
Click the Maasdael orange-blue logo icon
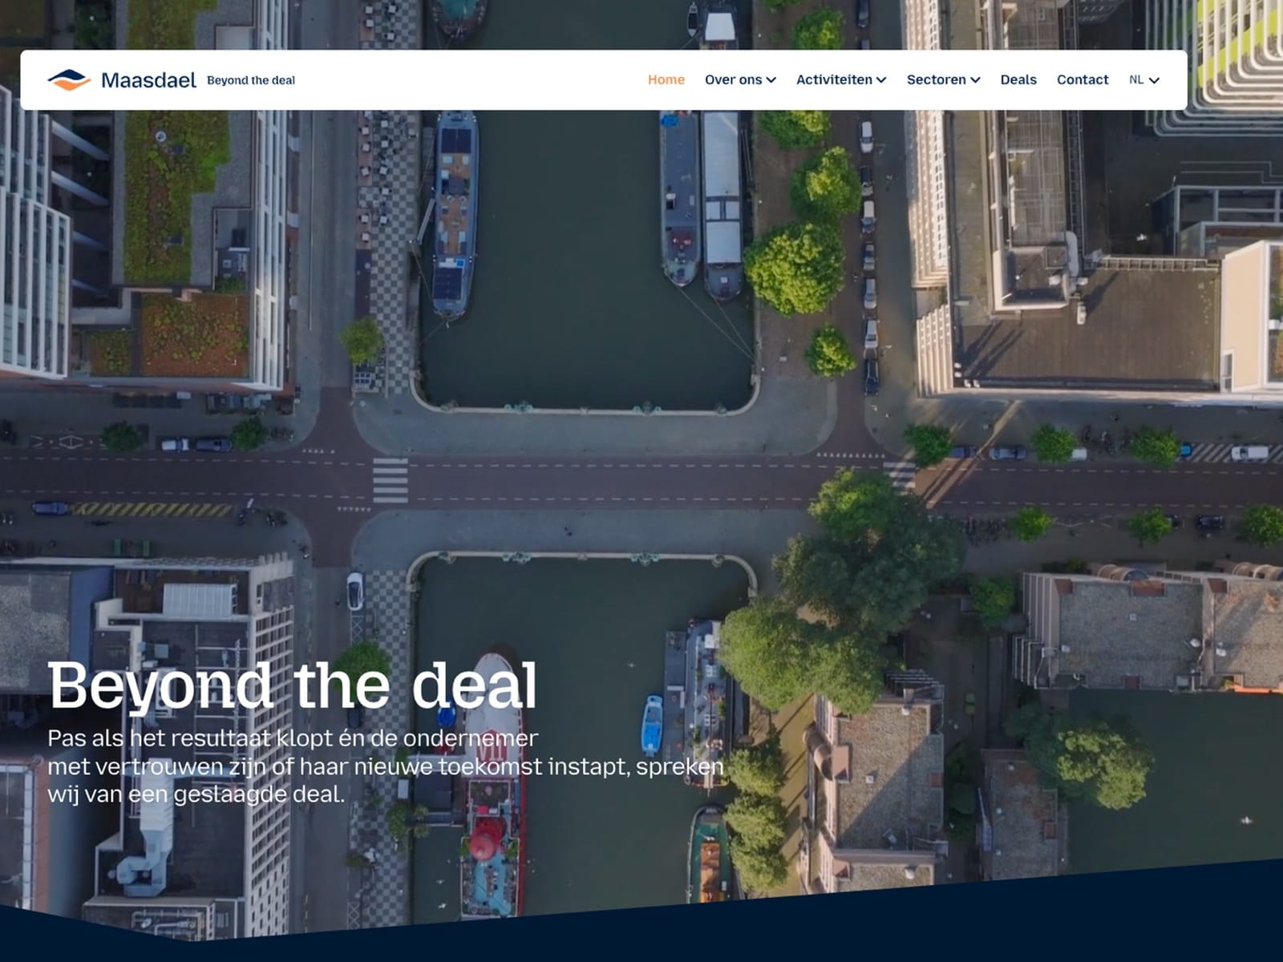pos(69,79)
